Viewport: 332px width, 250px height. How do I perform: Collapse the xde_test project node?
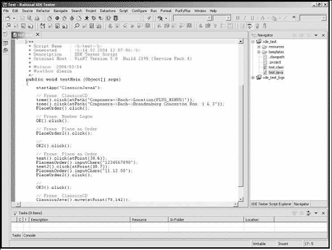pos(253,41)
